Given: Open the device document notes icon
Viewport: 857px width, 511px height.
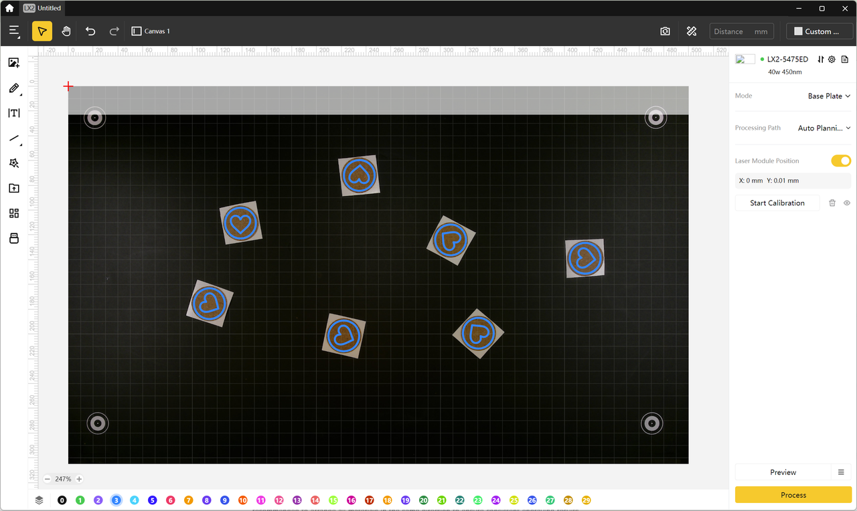Looking at the screenshot, I should click(845, 60).
